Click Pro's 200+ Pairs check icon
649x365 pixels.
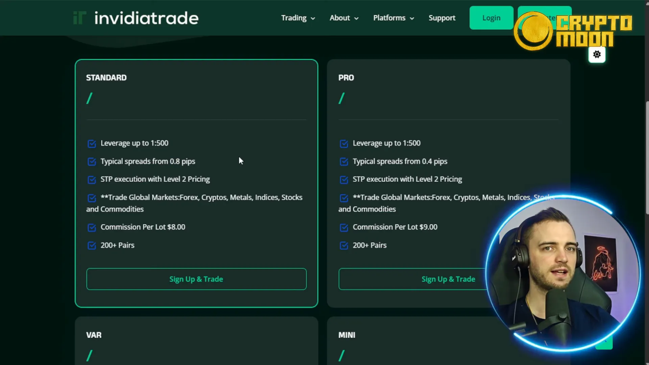click(x=344, y=245)
